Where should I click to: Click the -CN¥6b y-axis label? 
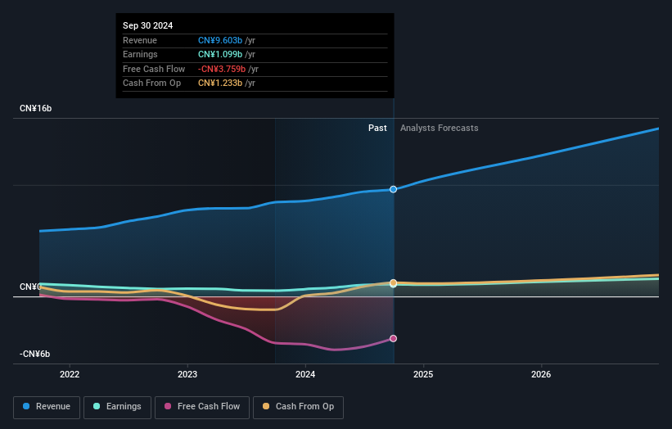pos(34,354)
